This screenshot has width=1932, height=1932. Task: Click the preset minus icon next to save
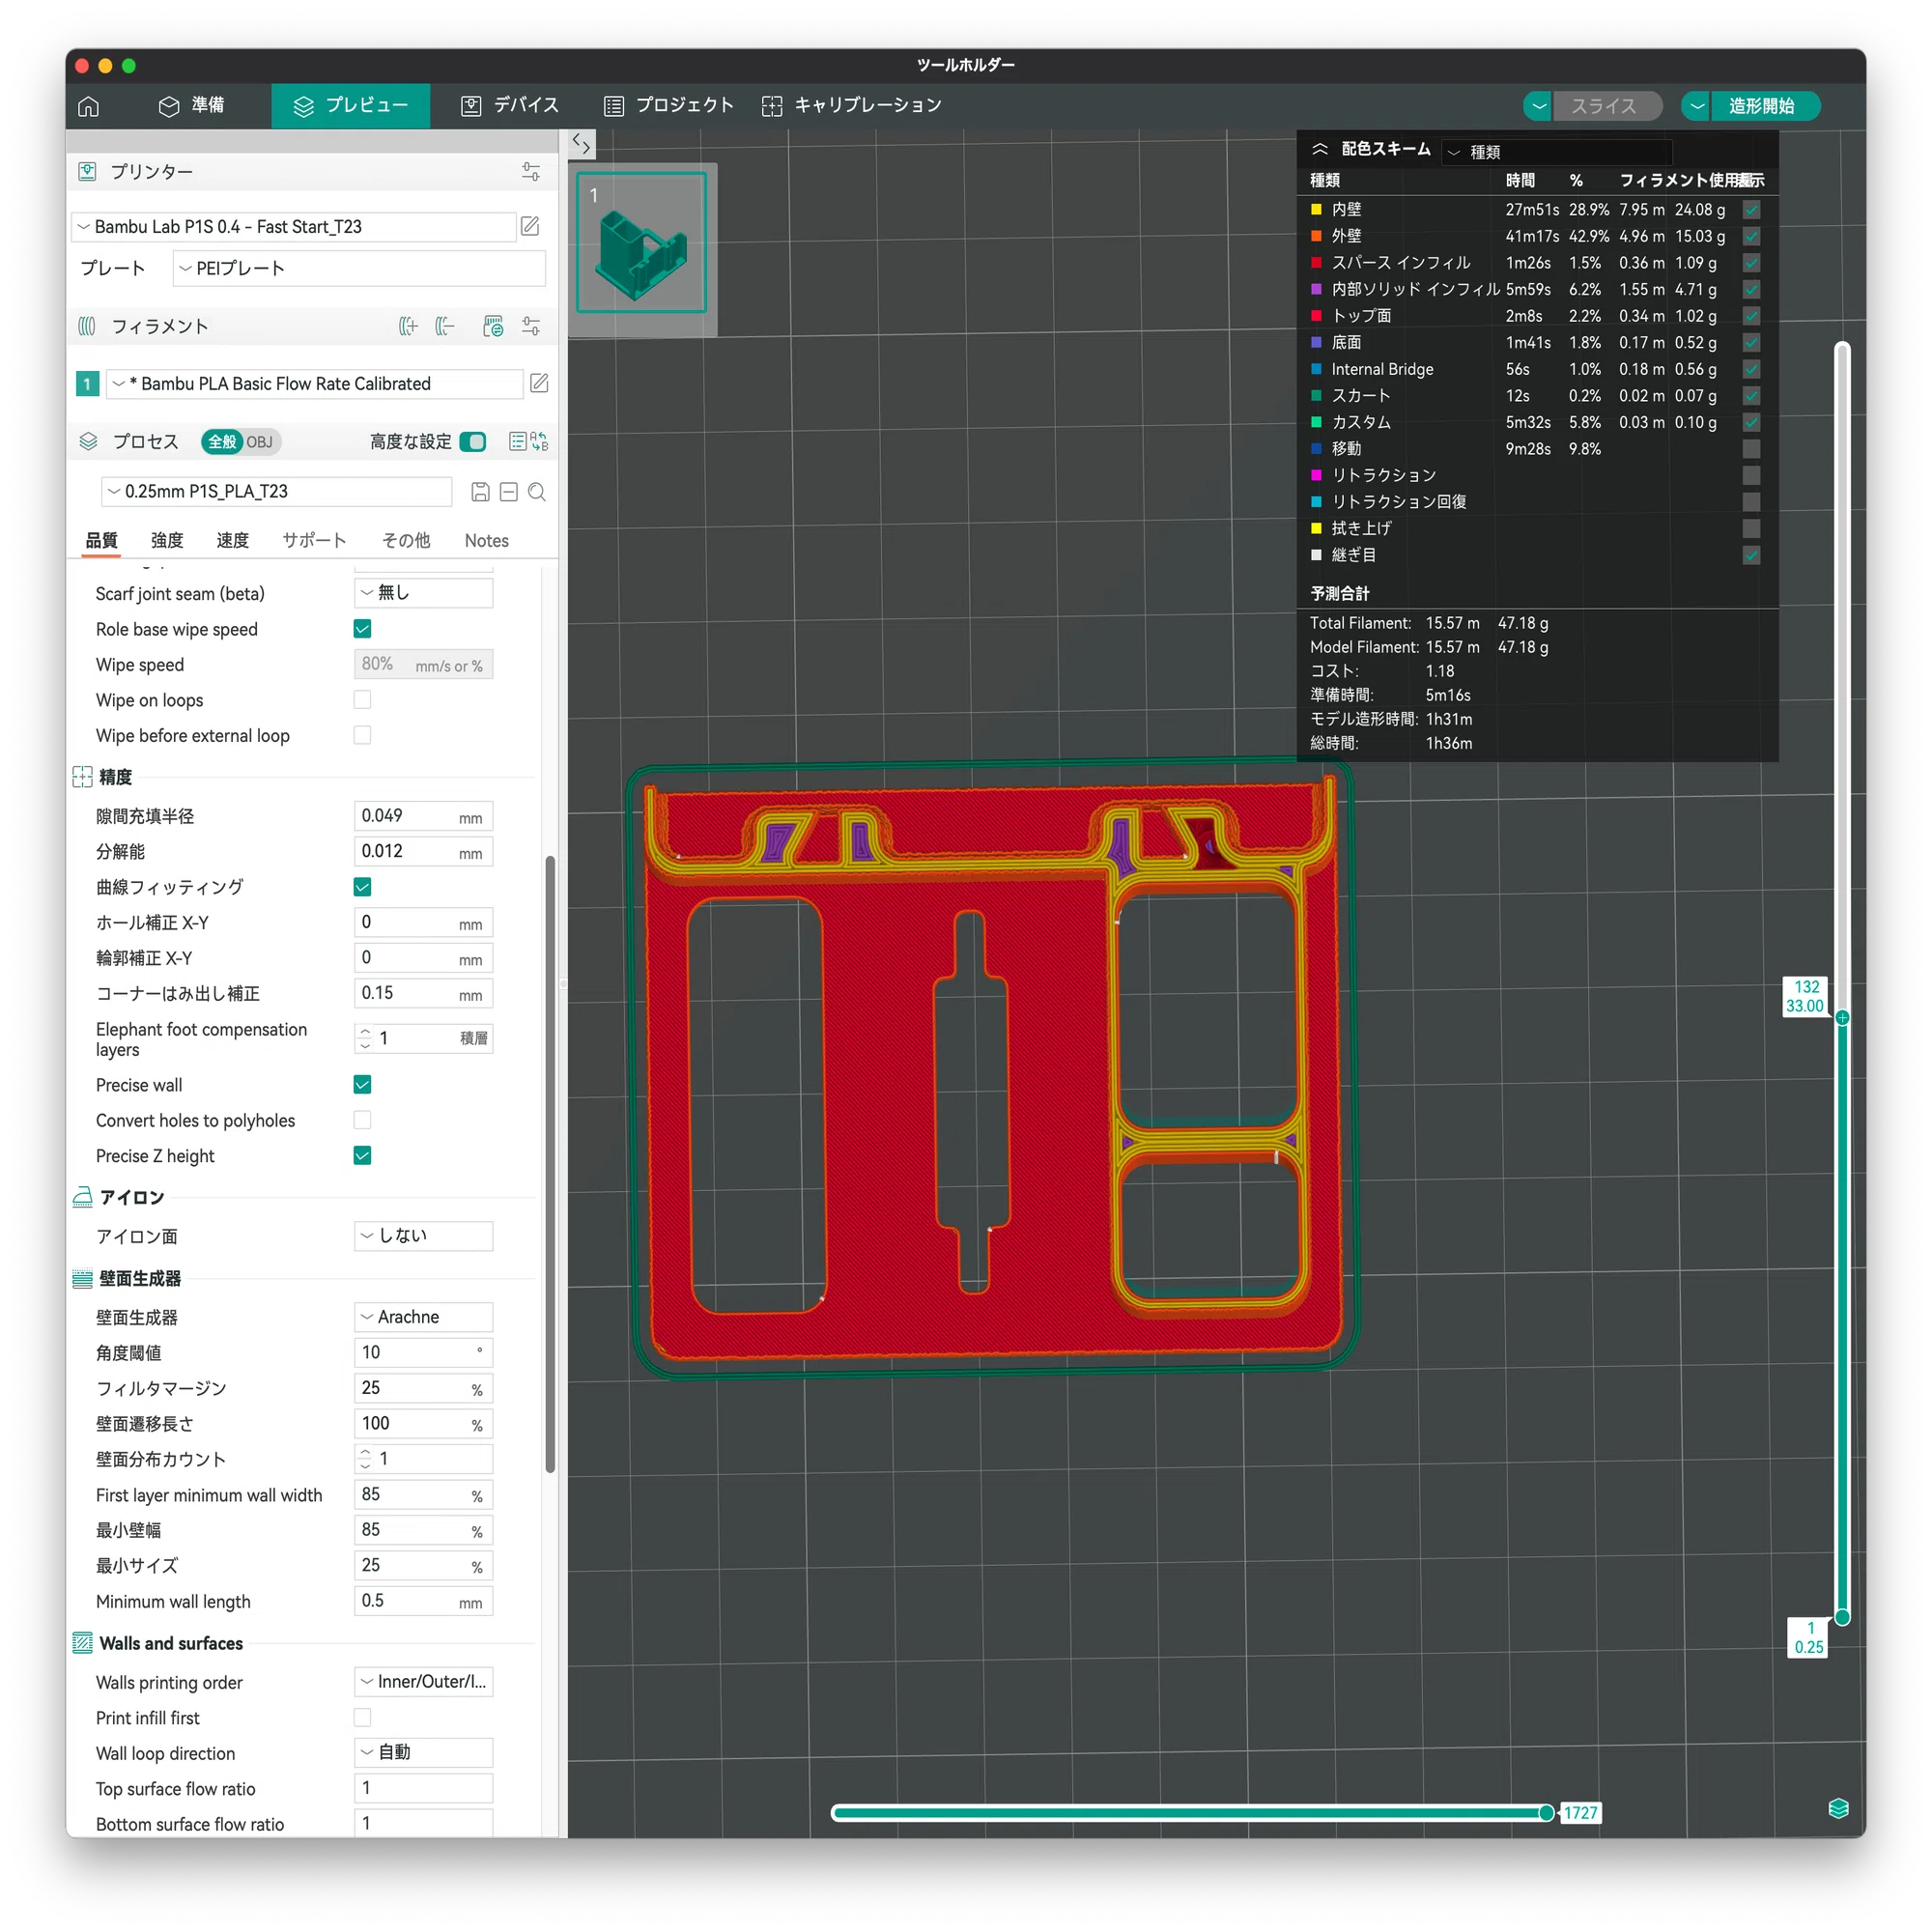click(508, 492)
